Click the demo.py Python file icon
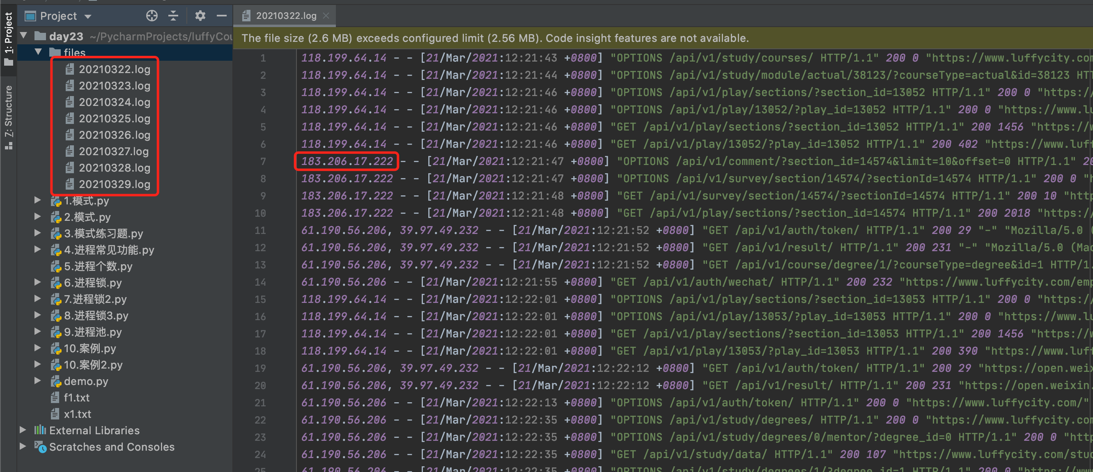Image resolution: width=1093 pixels, height=472 pixels. pyautogui.click(x=56, y=382)
